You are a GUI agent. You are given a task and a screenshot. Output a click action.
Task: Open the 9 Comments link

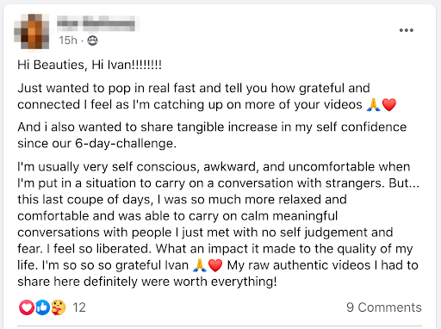click(384, 307)
